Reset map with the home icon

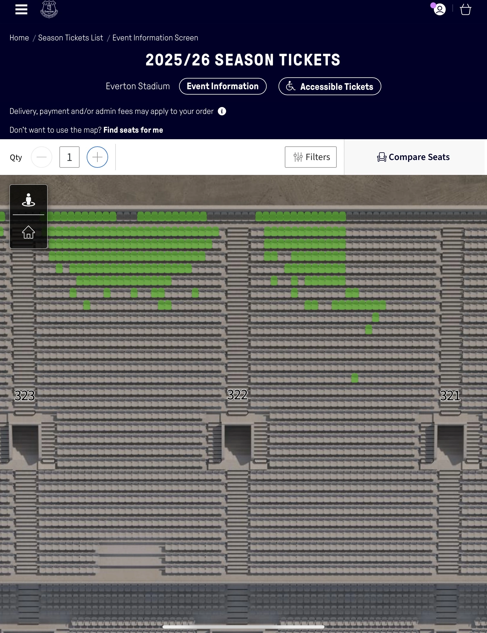[29, 232]
